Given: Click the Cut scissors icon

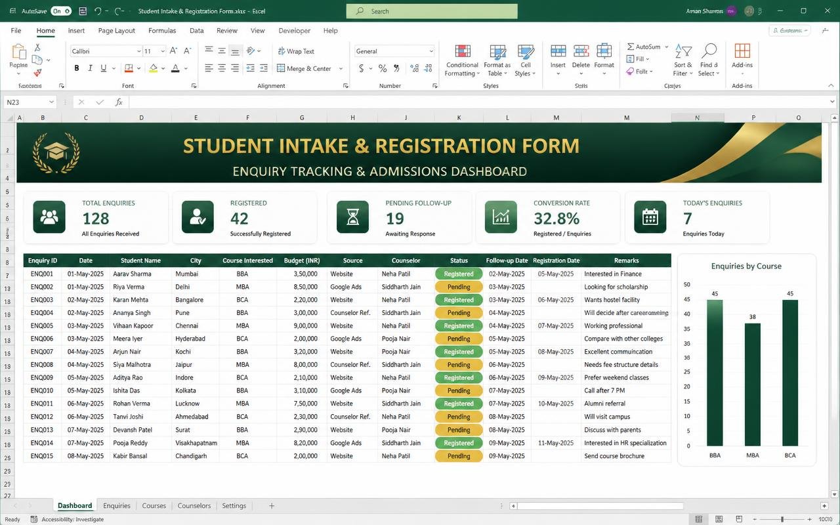Looking at the screenshot, I should pos(37,47).
